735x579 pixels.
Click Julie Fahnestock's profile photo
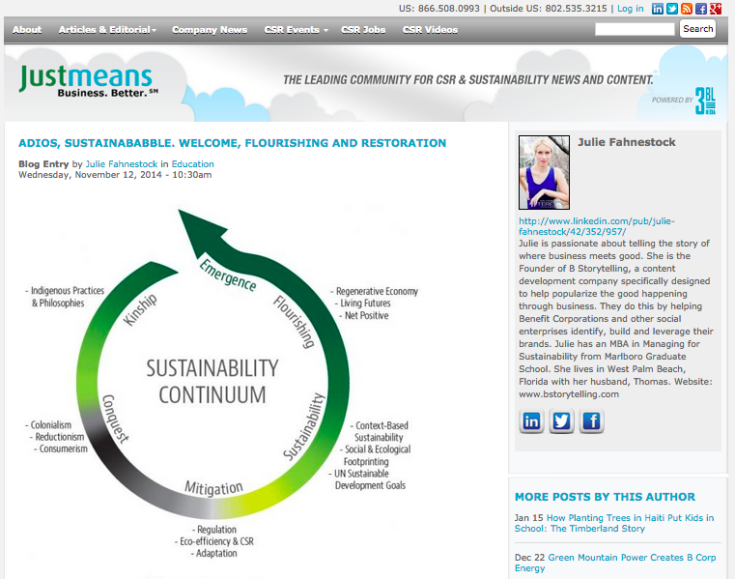coord(544,172)
